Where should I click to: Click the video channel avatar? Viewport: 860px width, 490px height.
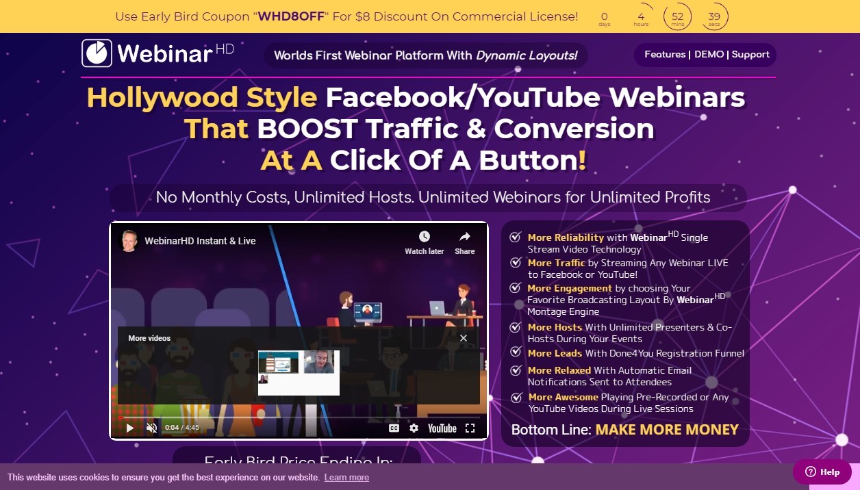127,241
